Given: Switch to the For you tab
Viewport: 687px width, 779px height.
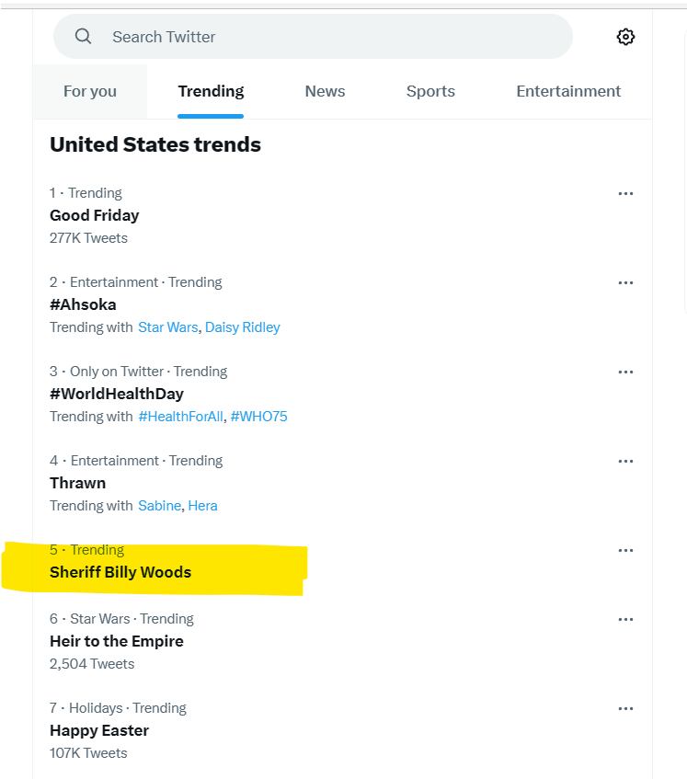Looking at the screenshot, I should click(90, 91).
